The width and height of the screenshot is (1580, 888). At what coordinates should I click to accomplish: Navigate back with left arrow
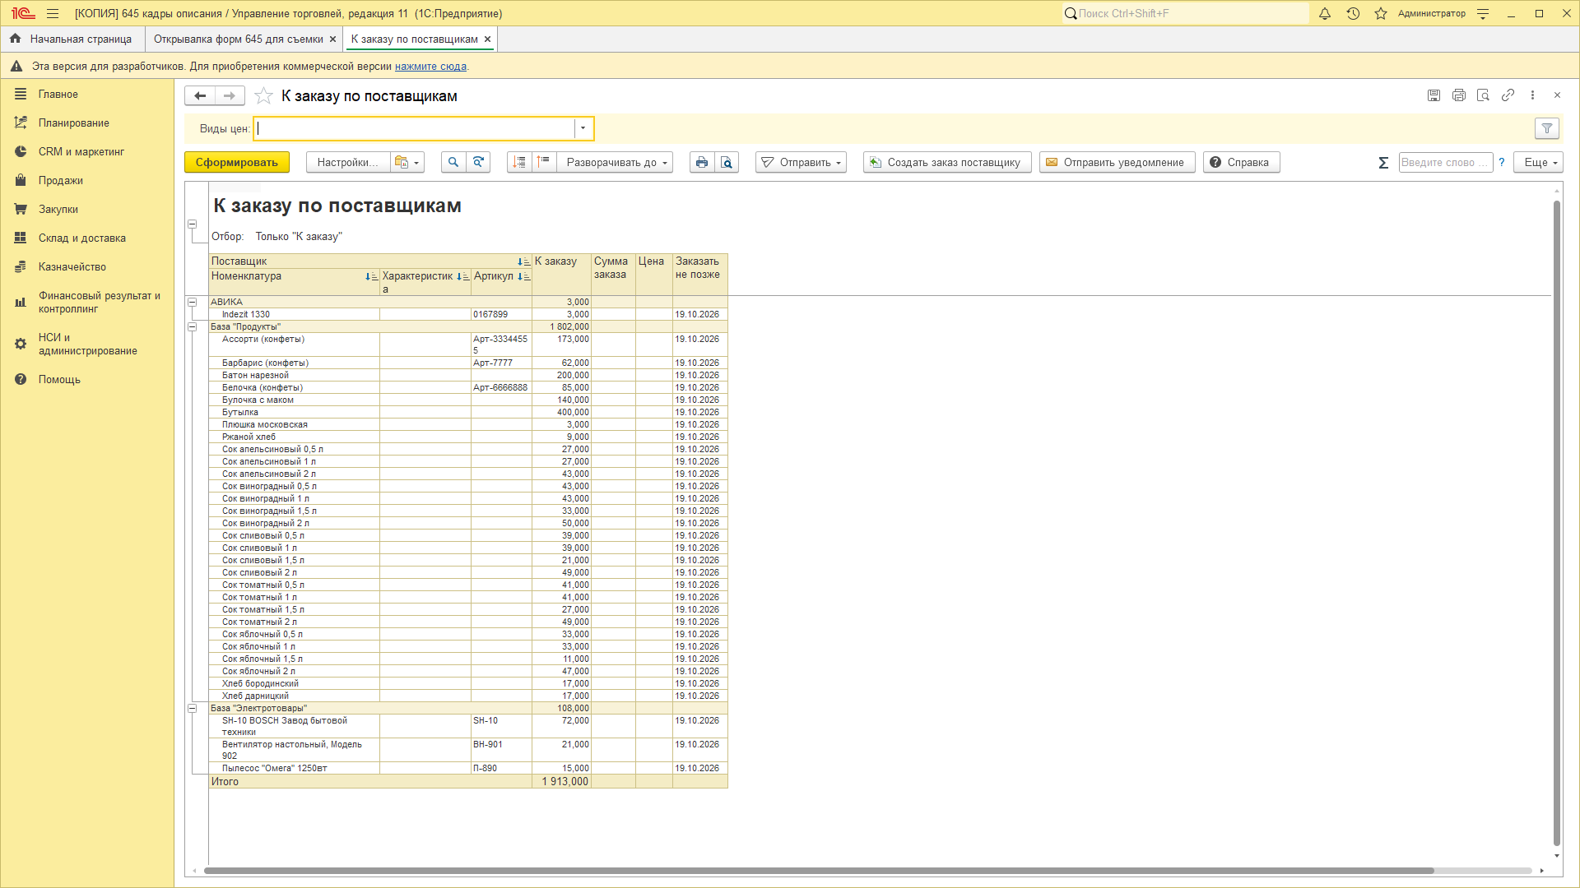(x=200, y=96)
